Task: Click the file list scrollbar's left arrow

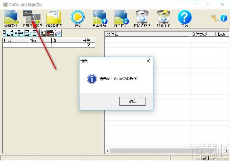Action: pyautogui.click(x=108, y=151)
